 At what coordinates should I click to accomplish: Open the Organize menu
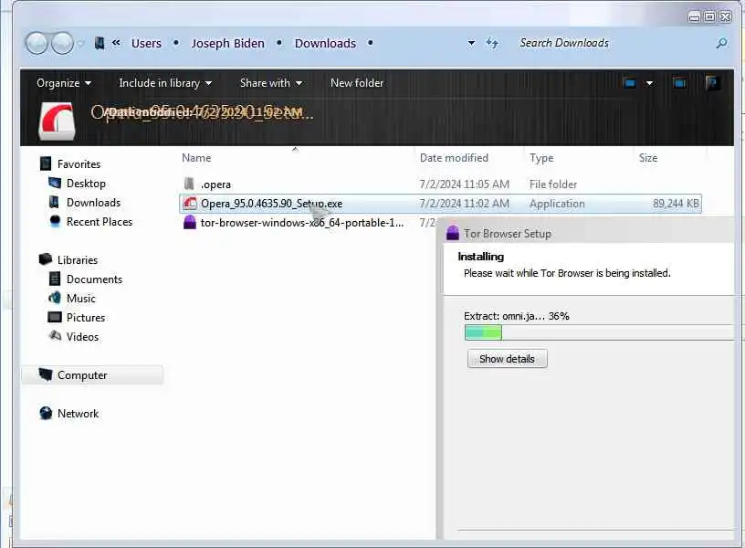click(64, 83)
